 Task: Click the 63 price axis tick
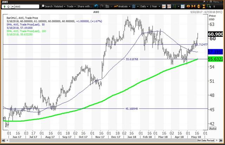(x=212, y=24)
